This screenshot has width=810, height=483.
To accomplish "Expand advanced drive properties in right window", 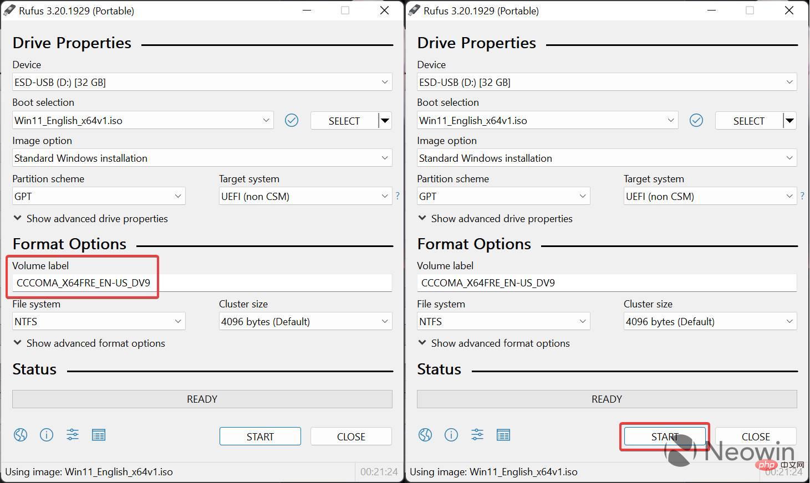I will (495, 218).
